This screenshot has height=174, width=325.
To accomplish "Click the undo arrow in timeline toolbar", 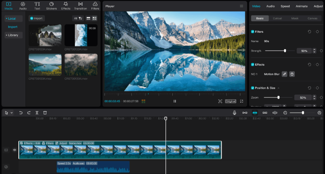I will tap(20, 113).
